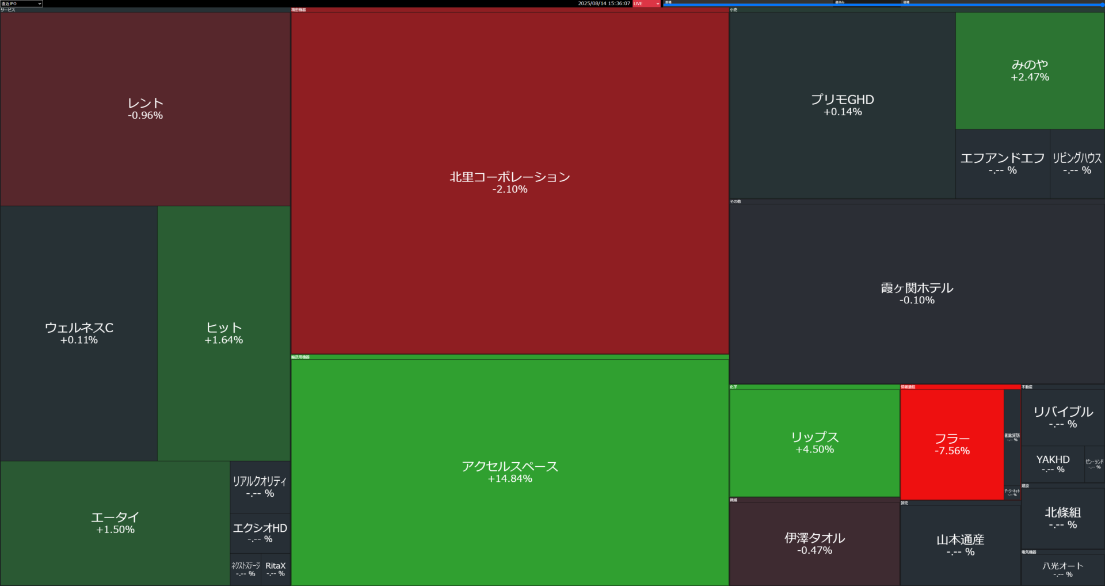Image resolution: width=1105 pixels, height=586 pixels.
Task: Select the リビングハウス tile
Action: [x=1077, y=164]
